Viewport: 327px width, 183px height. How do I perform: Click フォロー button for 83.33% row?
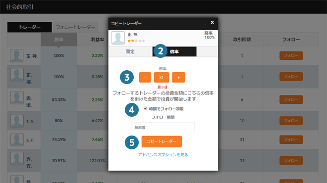[x=291, y=99]
